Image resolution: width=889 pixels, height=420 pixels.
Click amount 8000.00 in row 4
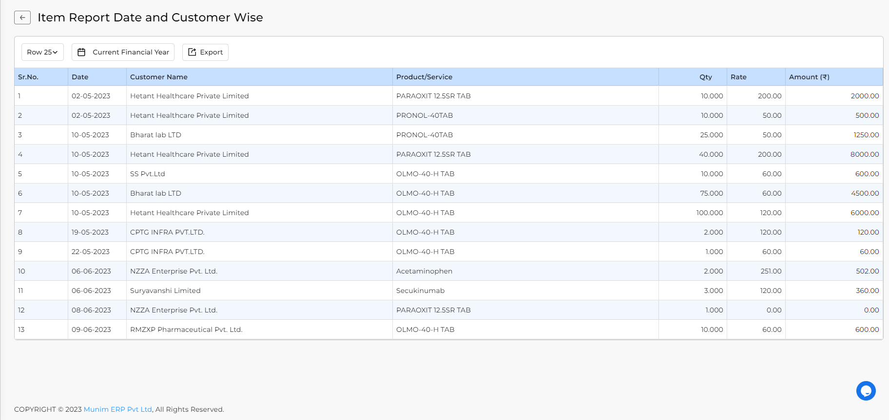click(x=865, y=154)
